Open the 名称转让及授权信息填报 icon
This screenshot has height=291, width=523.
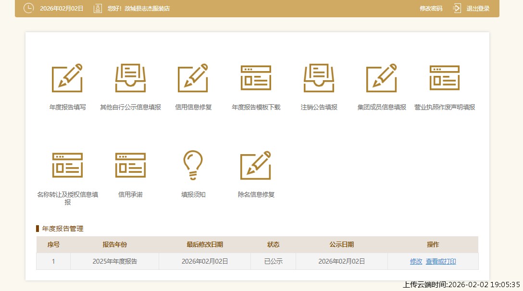click(67, 165)
